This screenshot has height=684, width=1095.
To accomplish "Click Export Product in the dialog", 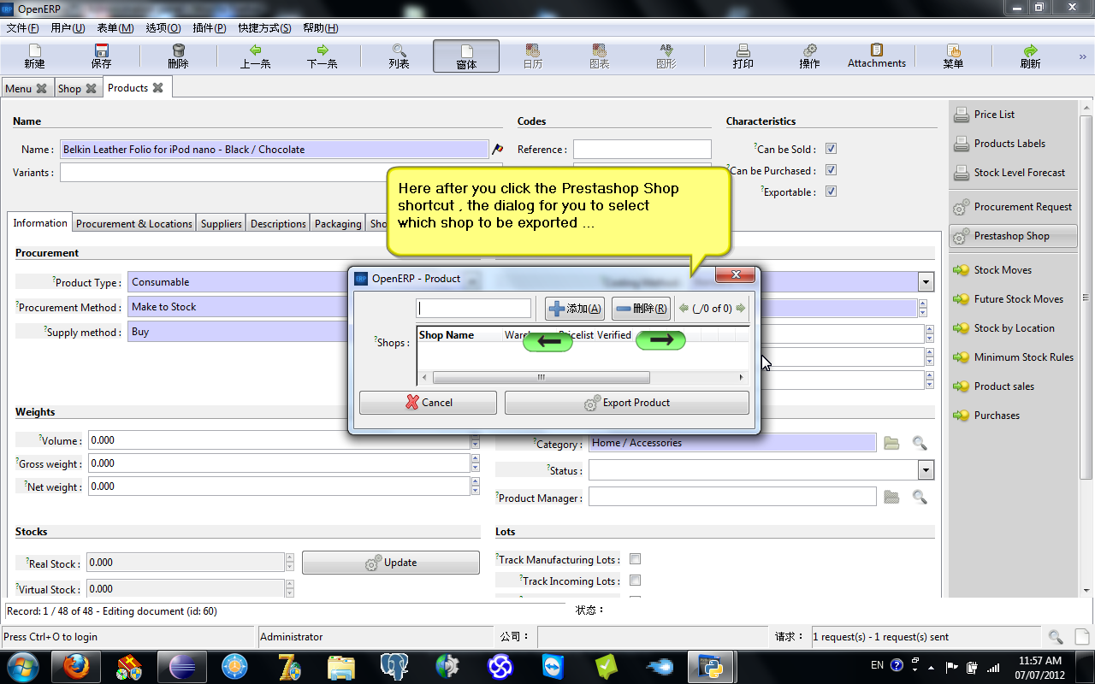I will click(627, 403).
